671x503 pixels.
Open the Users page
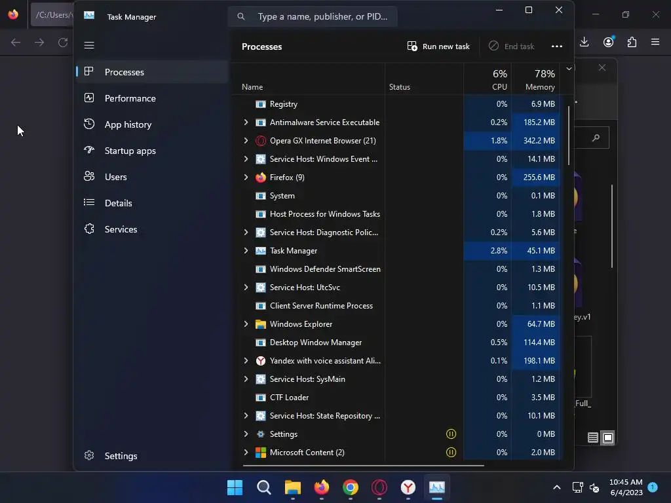coord(115,177)
